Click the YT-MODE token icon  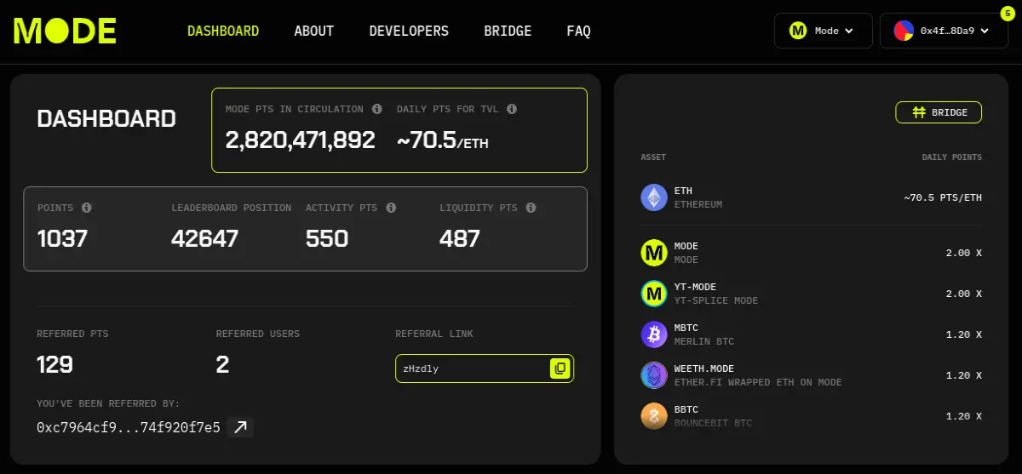654,294
